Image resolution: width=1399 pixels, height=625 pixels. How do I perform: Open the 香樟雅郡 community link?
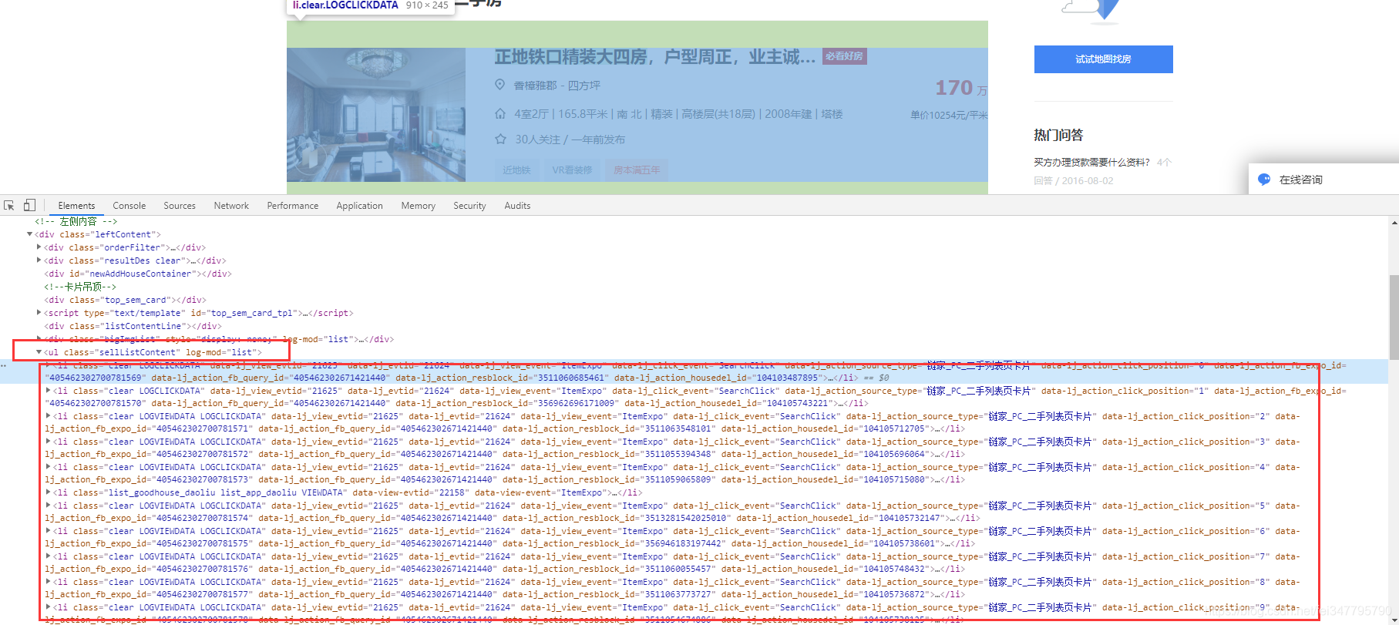point(535,86)
